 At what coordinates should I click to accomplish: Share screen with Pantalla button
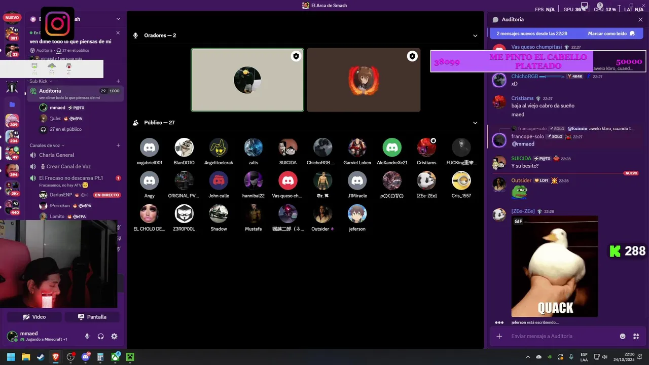click(x=92, y=317)
